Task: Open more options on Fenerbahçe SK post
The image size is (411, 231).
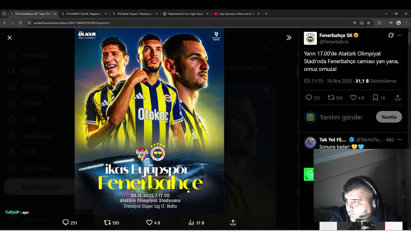Action: click(x=400, y=35)
